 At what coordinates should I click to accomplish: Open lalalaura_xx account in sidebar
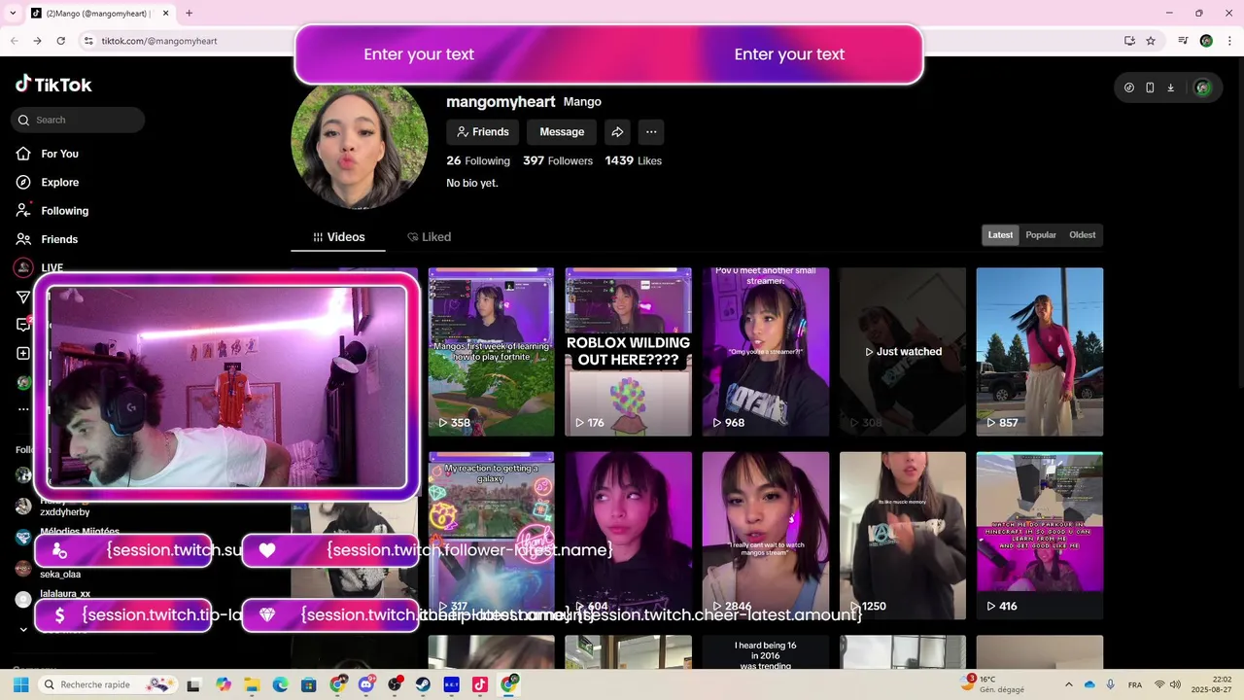[x=65, y=594]
